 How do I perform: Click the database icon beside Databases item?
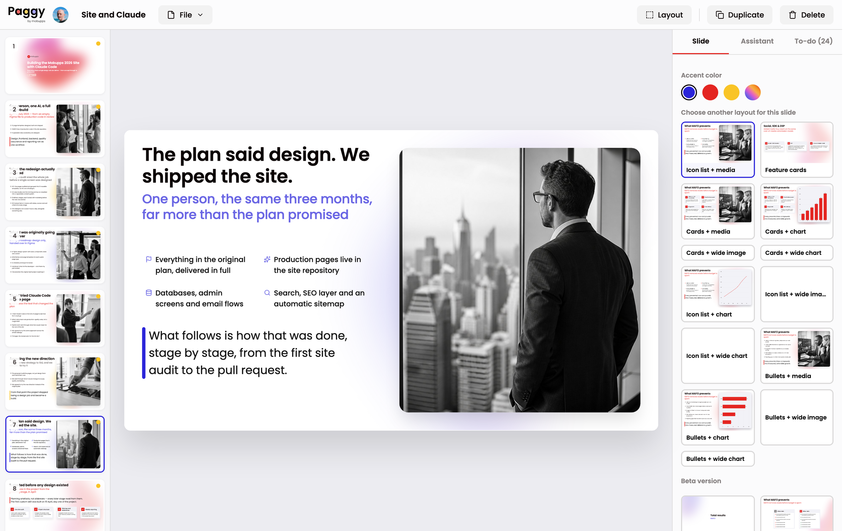click(149, 293)
